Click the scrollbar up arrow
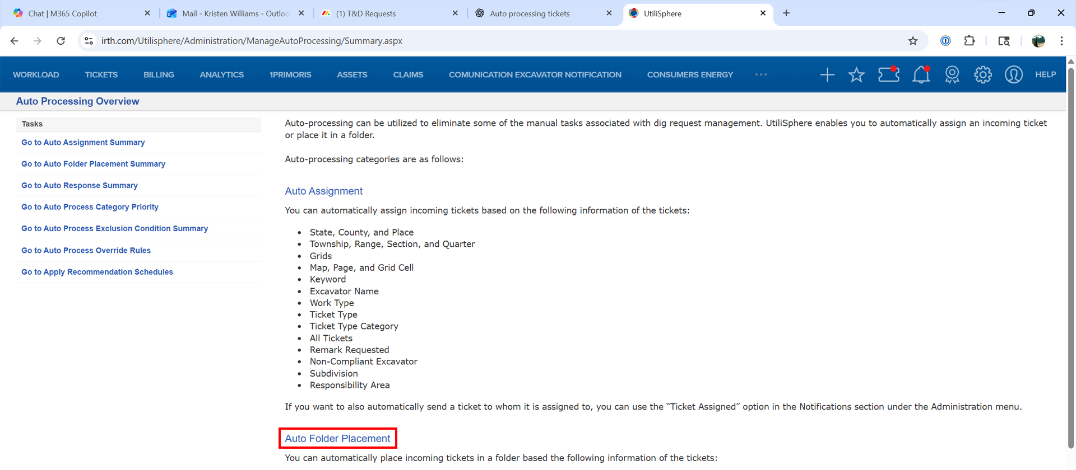This screenshot has height=470, width=1076. click(x=1071, y=61)
